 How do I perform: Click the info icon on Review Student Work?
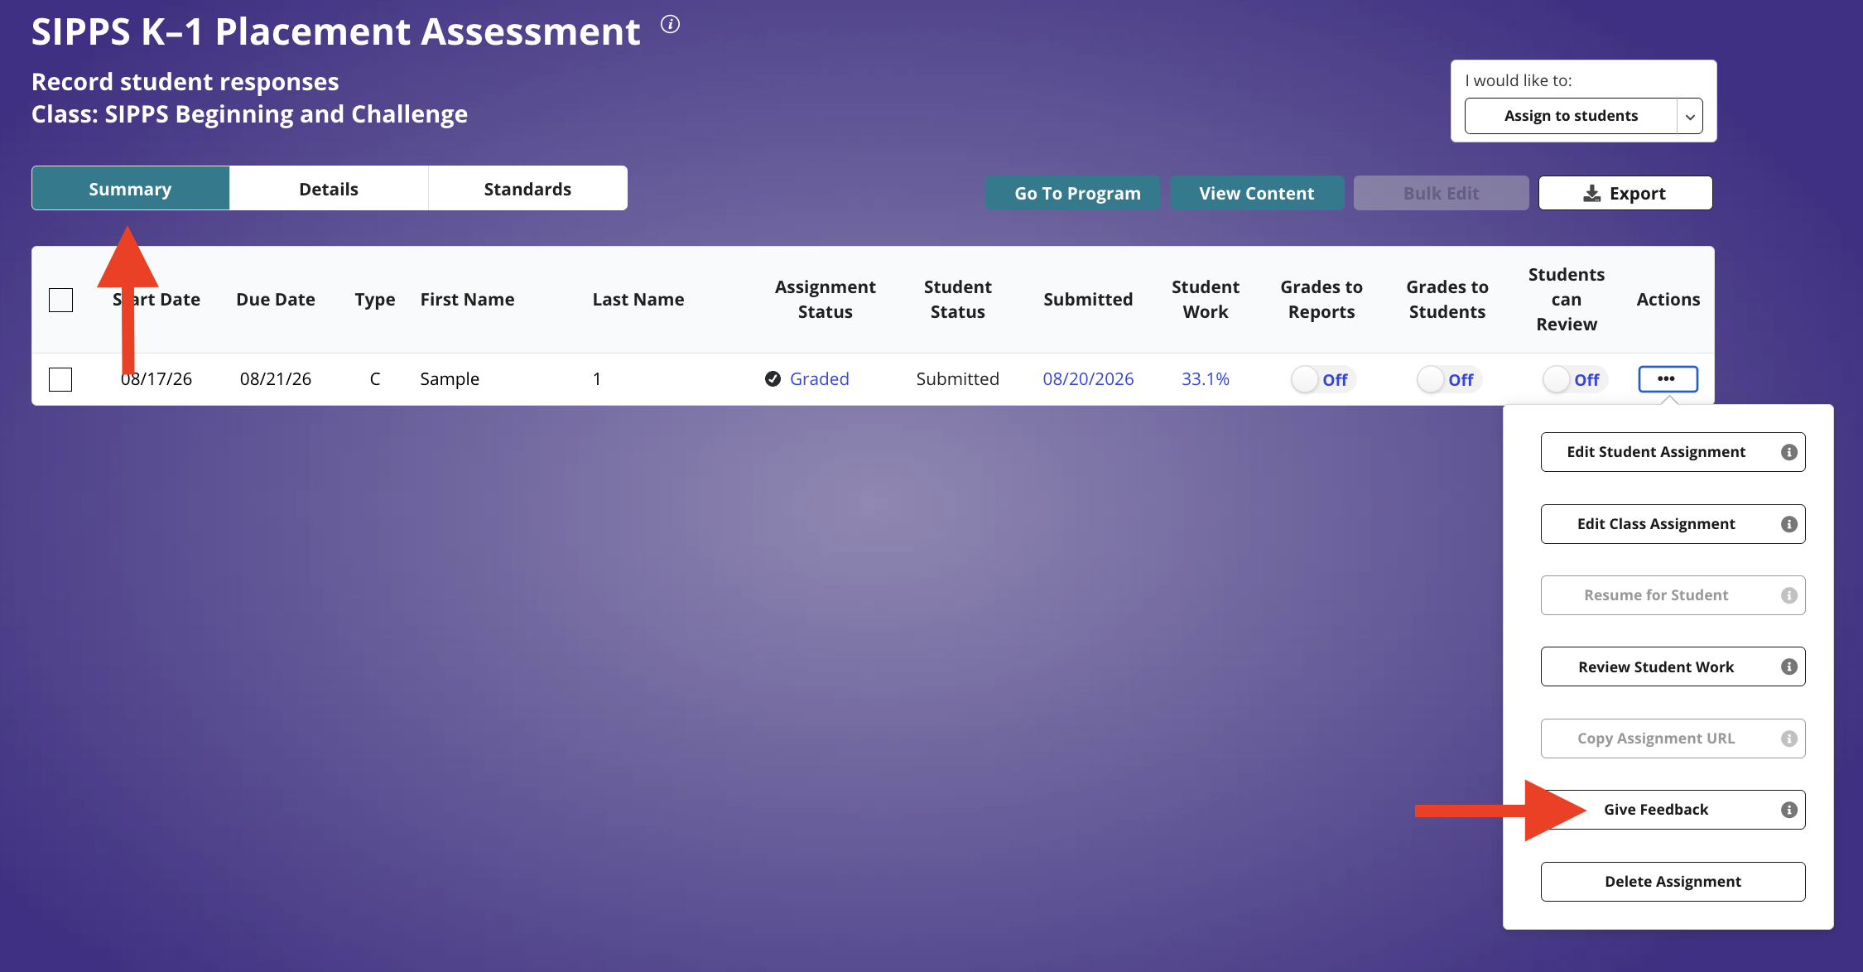click(x=1788, y=667)
